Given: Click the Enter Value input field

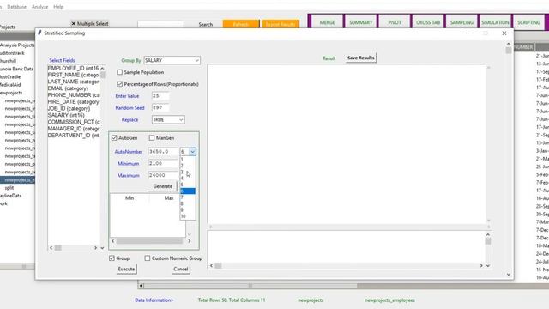Looking at the screenshot, I should 160,95.
